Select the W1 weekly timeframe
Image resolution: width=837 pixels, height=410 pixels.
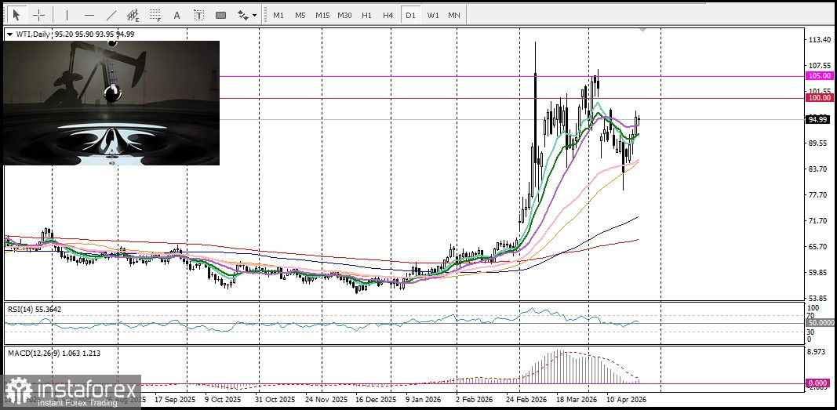coord(432,15)
